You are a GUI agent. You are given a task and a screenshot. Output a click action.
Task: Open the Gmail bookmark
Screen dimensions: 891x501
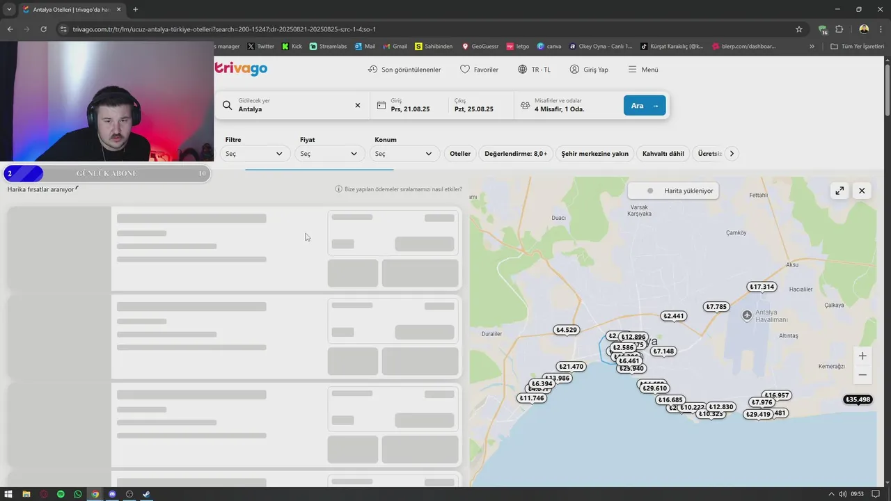[x=395, y=47]
